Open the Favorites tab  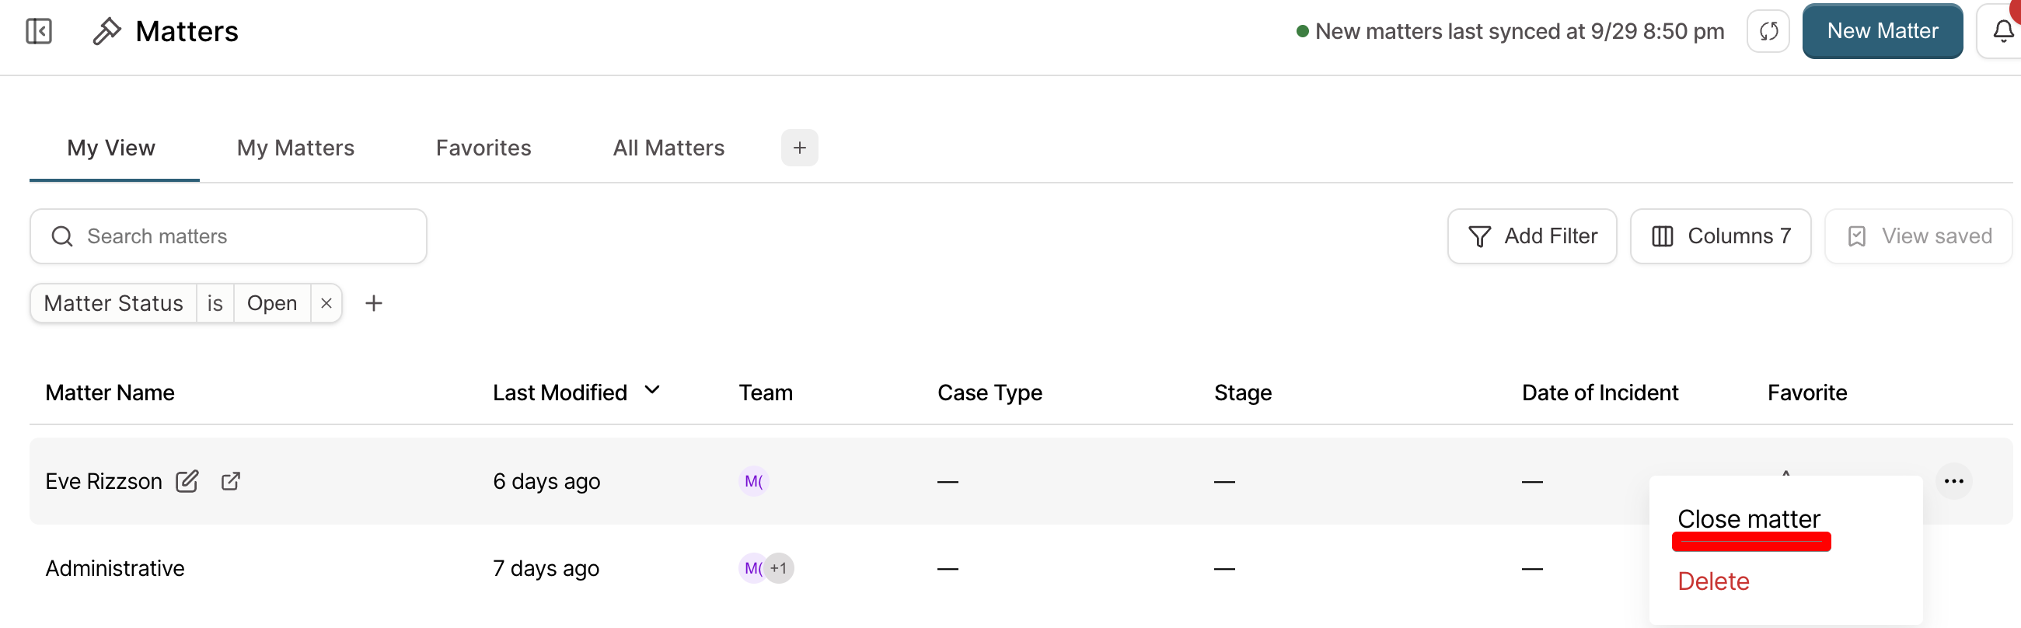coord(483,148)
